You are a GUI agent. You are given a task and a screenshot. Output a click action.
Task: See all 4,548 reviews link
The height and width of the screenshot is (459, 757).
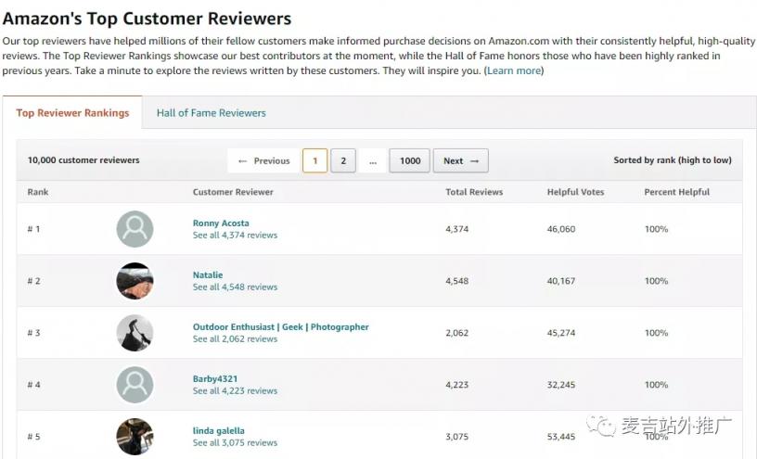[x=235, y=287]
